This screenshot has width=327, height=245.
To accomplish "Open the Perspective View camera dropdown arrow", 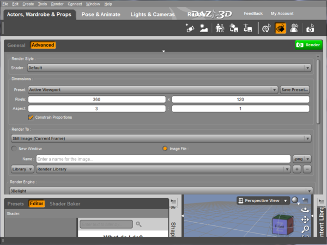I will 285,200.
